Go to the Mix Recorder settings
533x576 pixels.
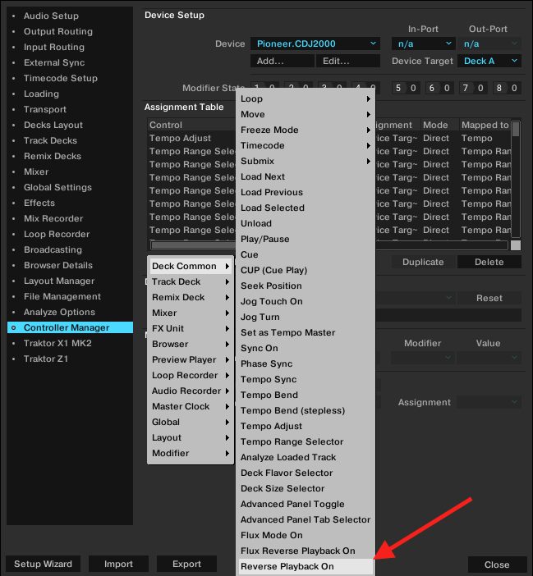[53, 218]
